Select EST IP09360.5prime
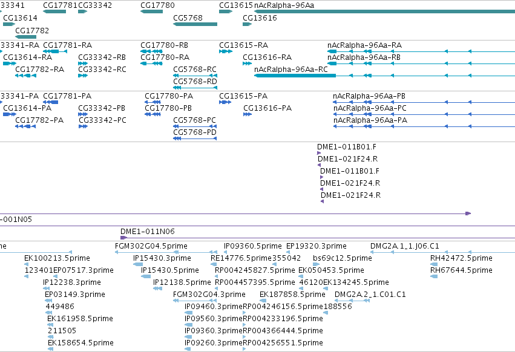515x352 pixels. pos(253,246)
